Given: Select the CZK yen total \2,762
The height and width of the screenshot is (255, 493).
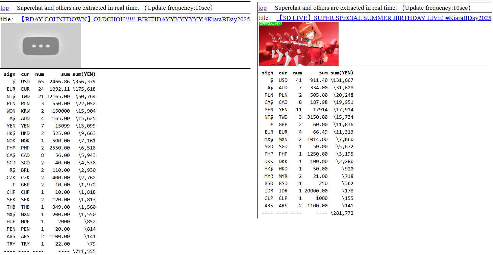Looking at the screenshot, I should click(87, 178).
